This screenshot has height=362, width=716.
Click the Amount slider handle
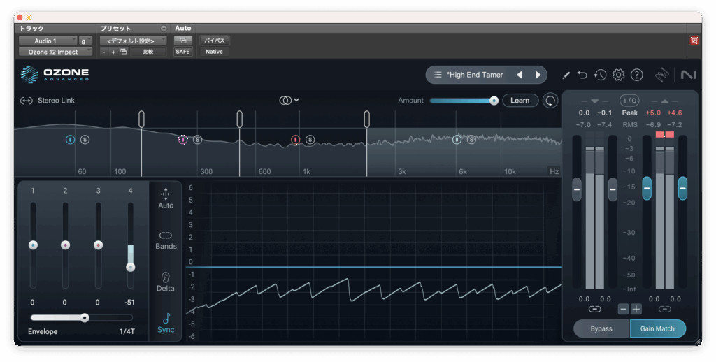click(494, 101)
